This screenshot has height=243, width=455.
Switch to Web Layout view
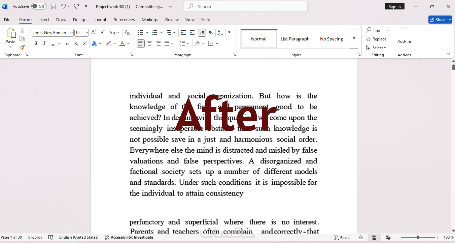(x=388, y=237)
